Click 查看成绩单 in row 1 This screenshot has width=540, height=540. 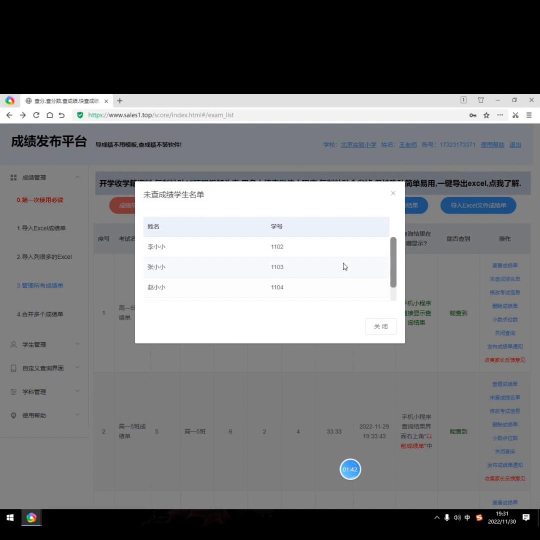tap(504, 265)
